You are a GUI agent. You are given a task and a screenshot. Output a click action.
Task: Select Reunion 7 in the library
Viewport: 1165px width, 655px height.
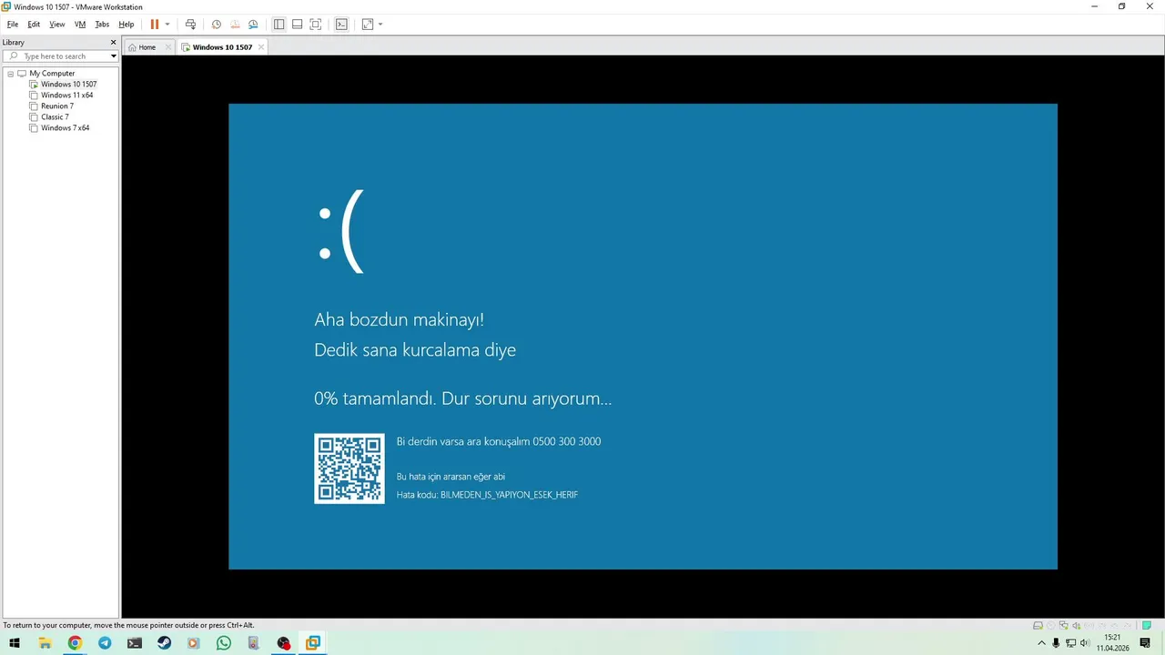click(56, 106)
